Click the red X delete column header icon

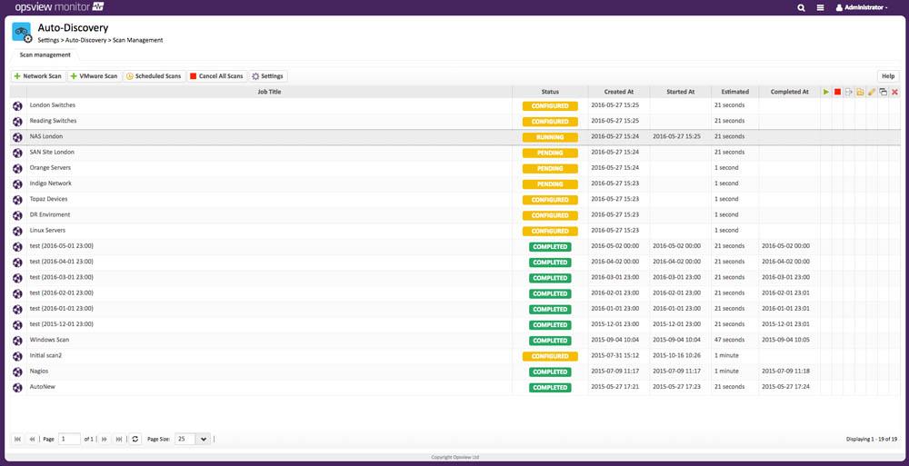tap(894, 92)
